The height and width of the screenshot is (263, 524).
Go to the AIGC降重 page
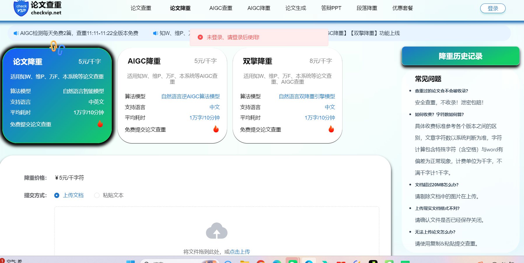pos(259,8)
